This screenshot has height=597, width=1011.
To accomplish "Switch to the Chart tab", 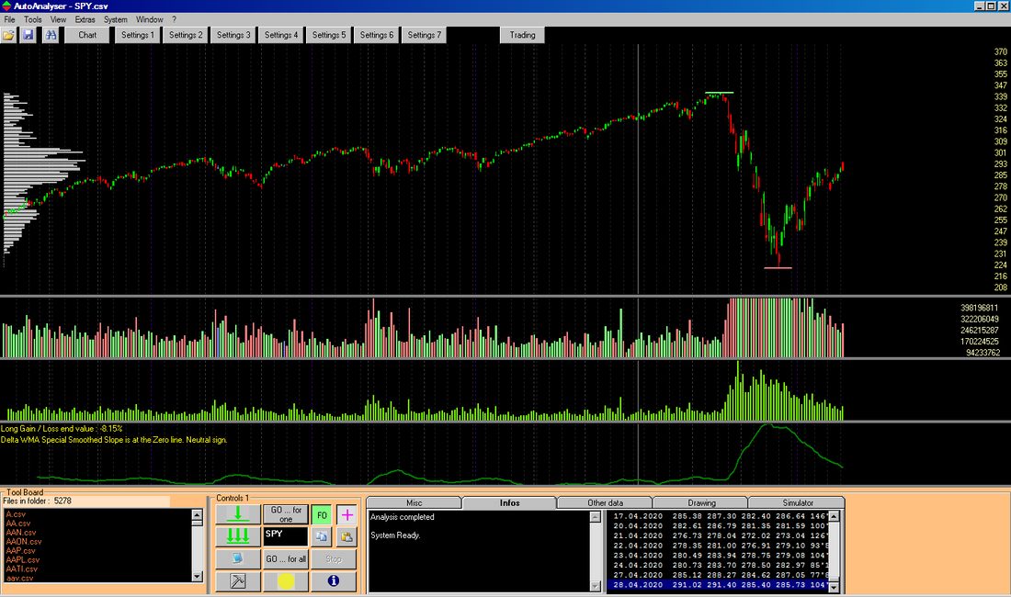I will 87,35.
